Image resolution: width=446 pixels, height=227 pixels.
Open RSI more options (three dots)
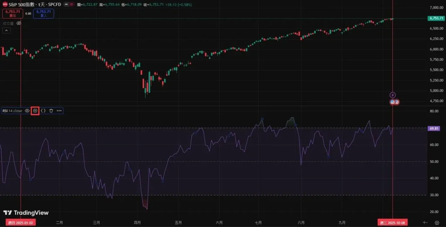point(59,111)
